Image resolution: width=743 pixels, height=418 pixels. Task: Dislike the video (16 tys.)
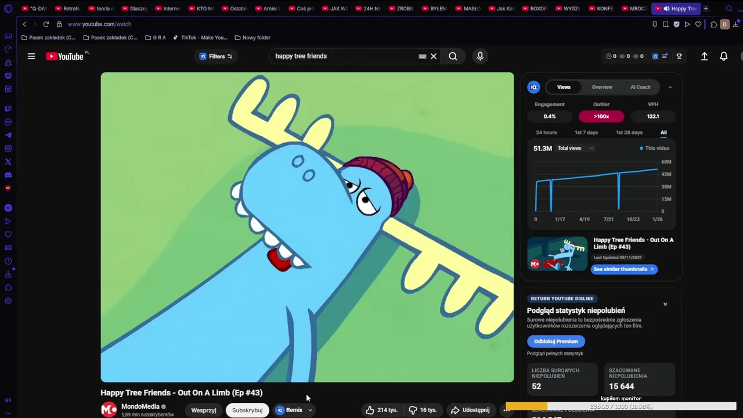tap(423, 410)
